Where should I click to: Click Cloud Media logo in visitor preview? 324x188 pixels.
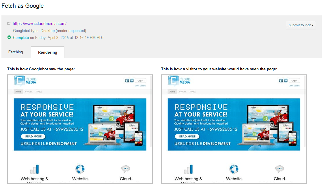179,81
